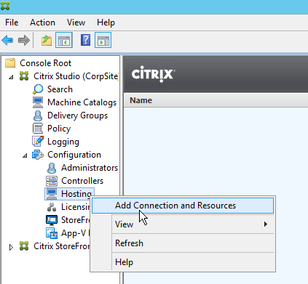This screenshot has height=284, width=308.
Task: Open the View submenu arrow
Action: point(266,224)
